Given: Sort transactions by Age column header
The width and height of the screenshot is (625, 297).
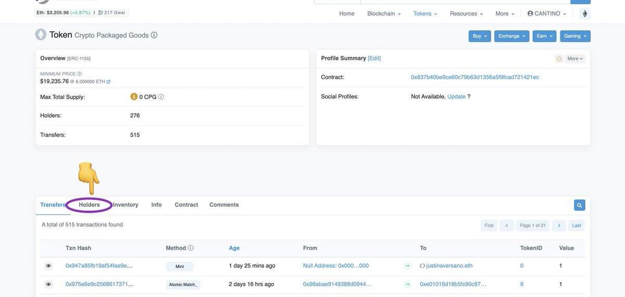Looking at the screenshot, I should tap(234, 248).
